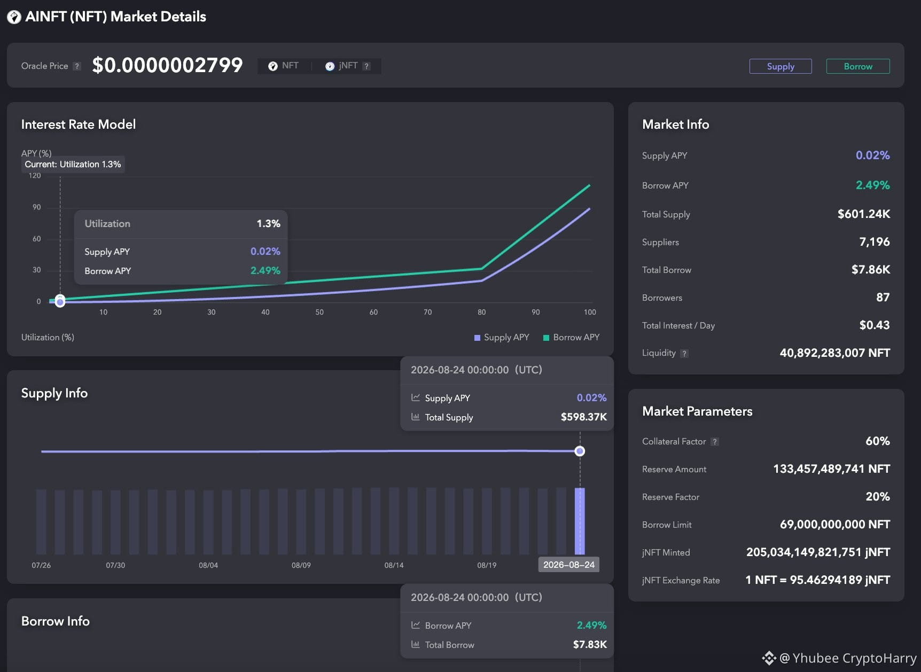
Task: Click the Total Borrow bar chart icon
Action: pyautogui.click(x=416, y=644)
